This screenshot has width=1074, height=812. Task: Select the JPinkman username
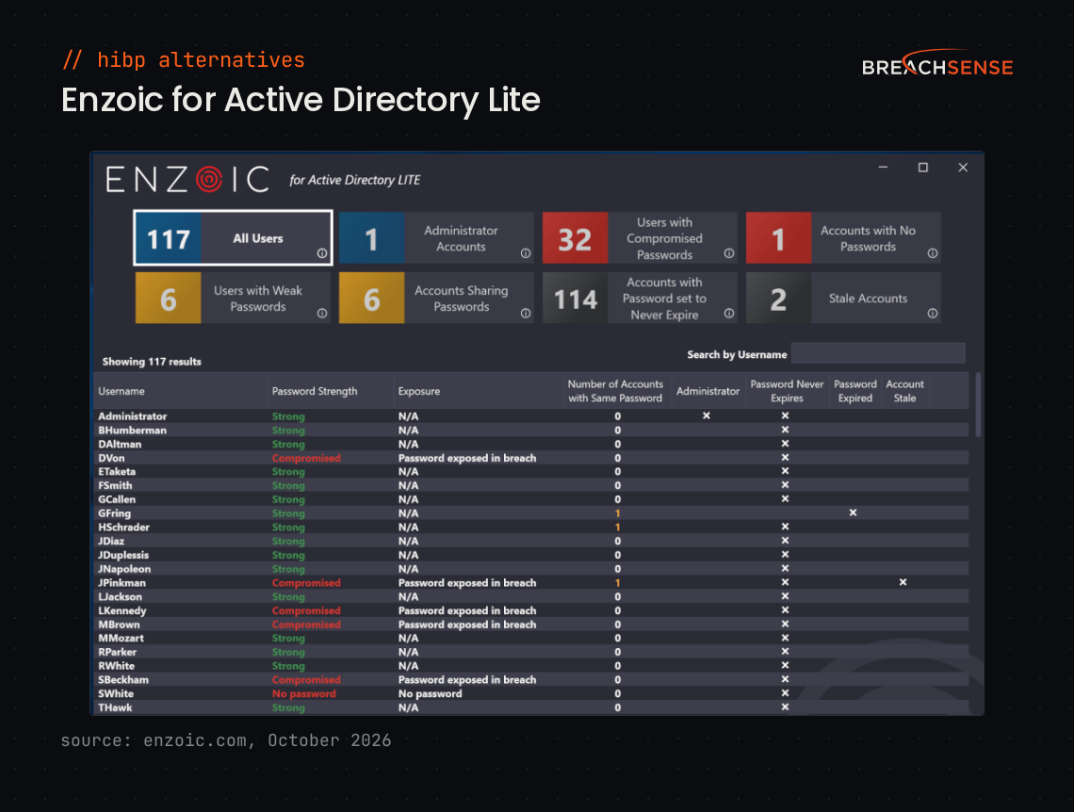(x=122, y=583)
